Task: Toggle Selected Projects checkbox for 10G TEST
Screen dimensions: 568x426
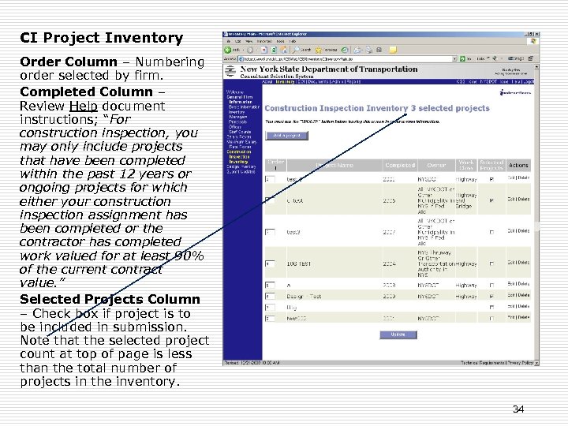Action: pos(491,263)
